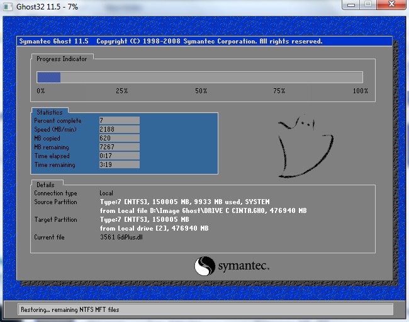
Task: Click the ghost mascot drawing
Action: (x=306, y=146)
